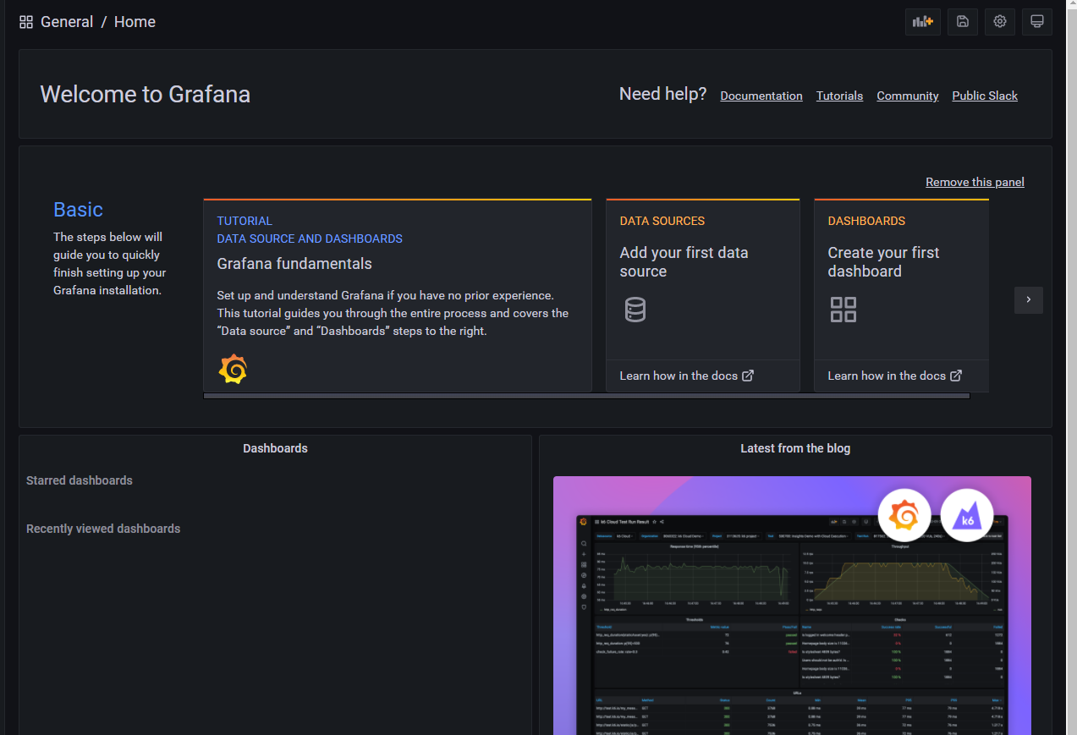The width and height of the screenshot is (1077, 735).
Task: Click the Grafana logo on blog image
Action: point(904,515)
